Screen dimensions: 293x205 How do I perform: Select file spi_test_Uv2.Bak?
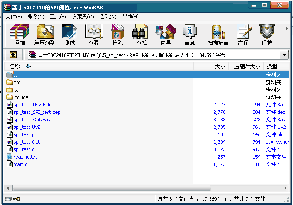32,105
